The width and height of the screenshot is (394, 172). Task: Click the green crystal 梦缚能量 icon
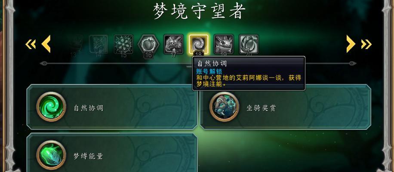click(x=51, y=155)
